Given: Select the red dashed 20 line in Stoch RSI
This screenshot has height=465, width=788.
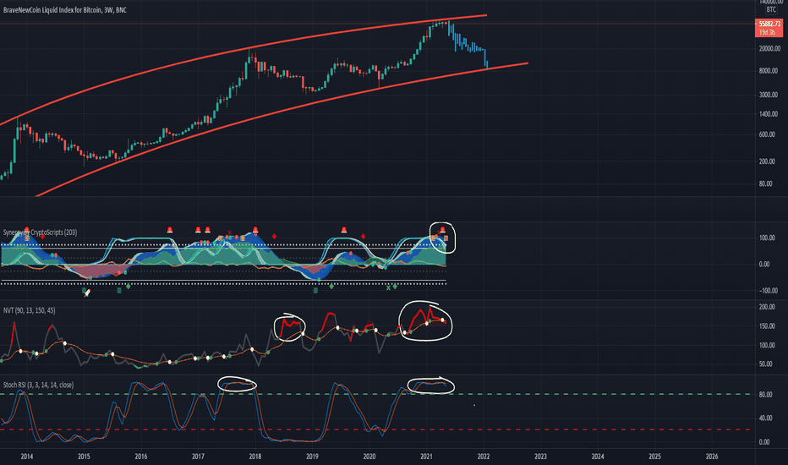Looking at the screenshot, I should (377, 429).
